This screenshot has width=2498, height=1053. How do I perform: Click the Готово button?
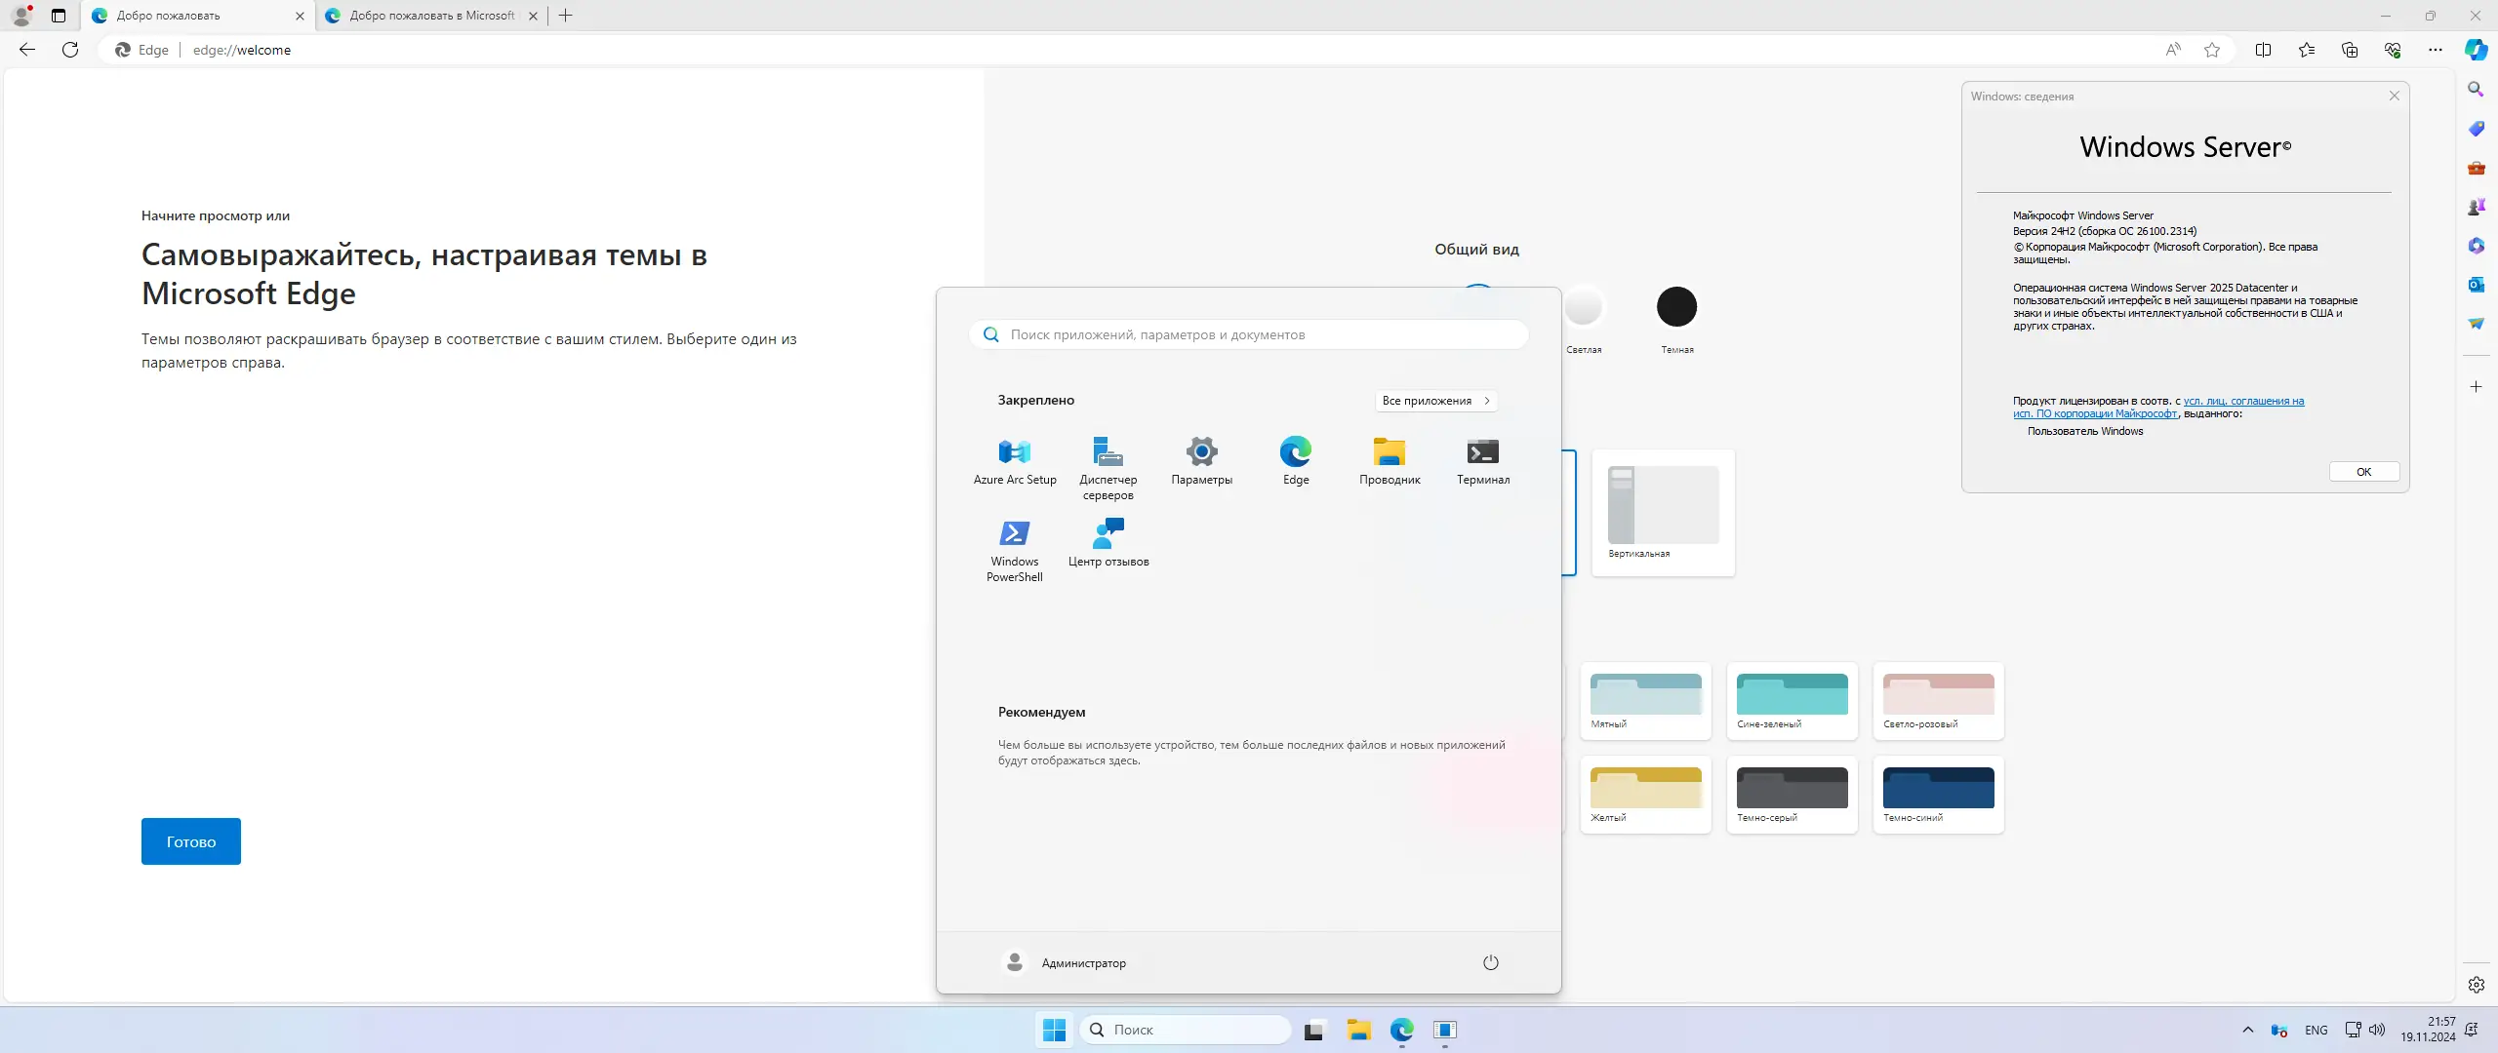[x=190, y=840]
